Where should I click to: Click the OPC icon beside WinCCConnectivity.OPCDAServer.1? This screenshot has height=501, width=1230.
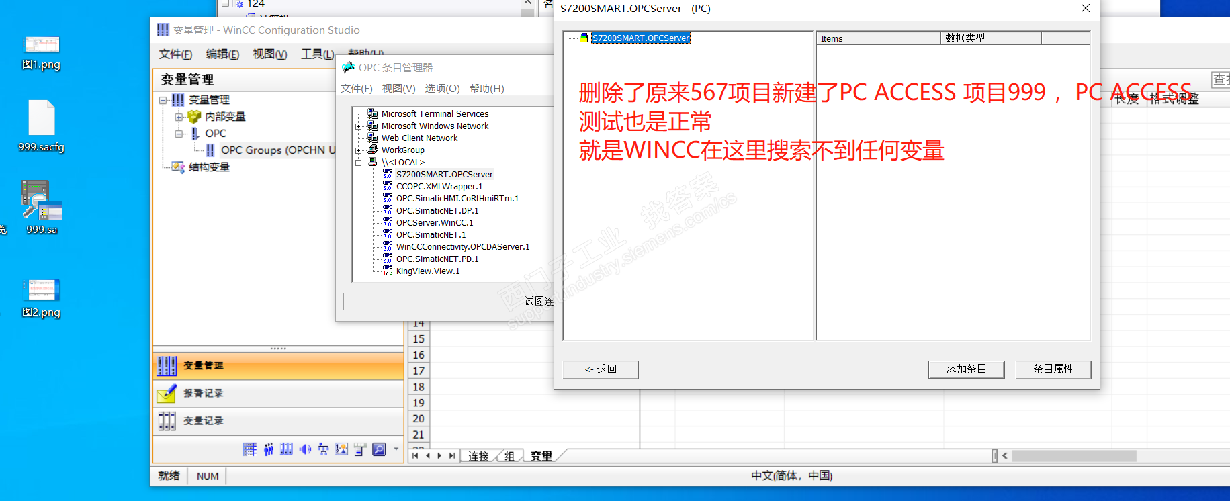(388, 246)
